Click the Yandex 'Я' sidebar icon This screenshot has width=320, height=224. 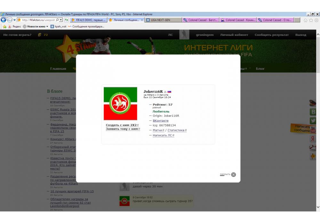313,139
